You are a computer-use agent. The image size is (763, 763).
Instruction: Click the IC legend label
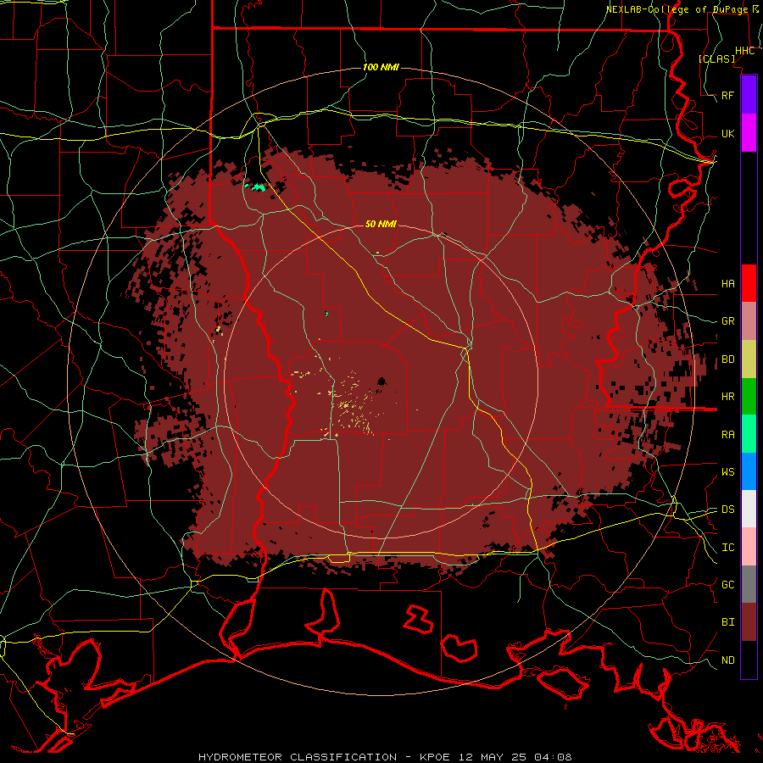point(727,548)
